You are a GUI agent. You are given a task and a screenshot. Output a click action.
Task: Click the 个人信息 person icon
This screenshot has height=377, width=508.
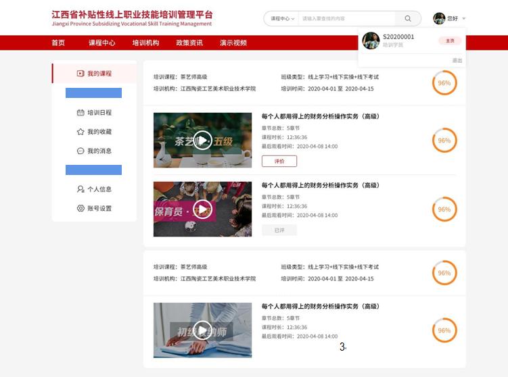click(80, 189)
